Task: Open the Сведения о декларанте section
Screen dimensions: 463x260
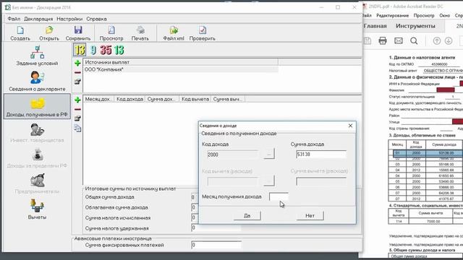Action: [37, 81]
